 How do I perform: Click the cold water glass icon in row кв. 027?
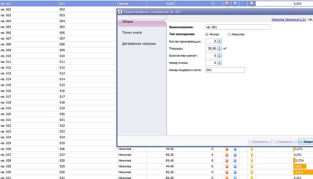coord(235,155)
